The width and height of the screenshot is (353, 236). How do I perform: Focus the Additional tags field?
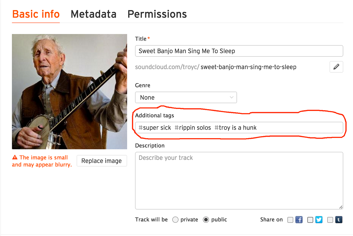298,128
